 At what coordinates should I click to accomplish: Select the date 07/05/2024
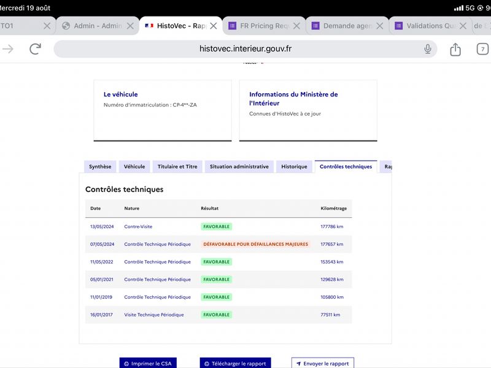(102, 244)
